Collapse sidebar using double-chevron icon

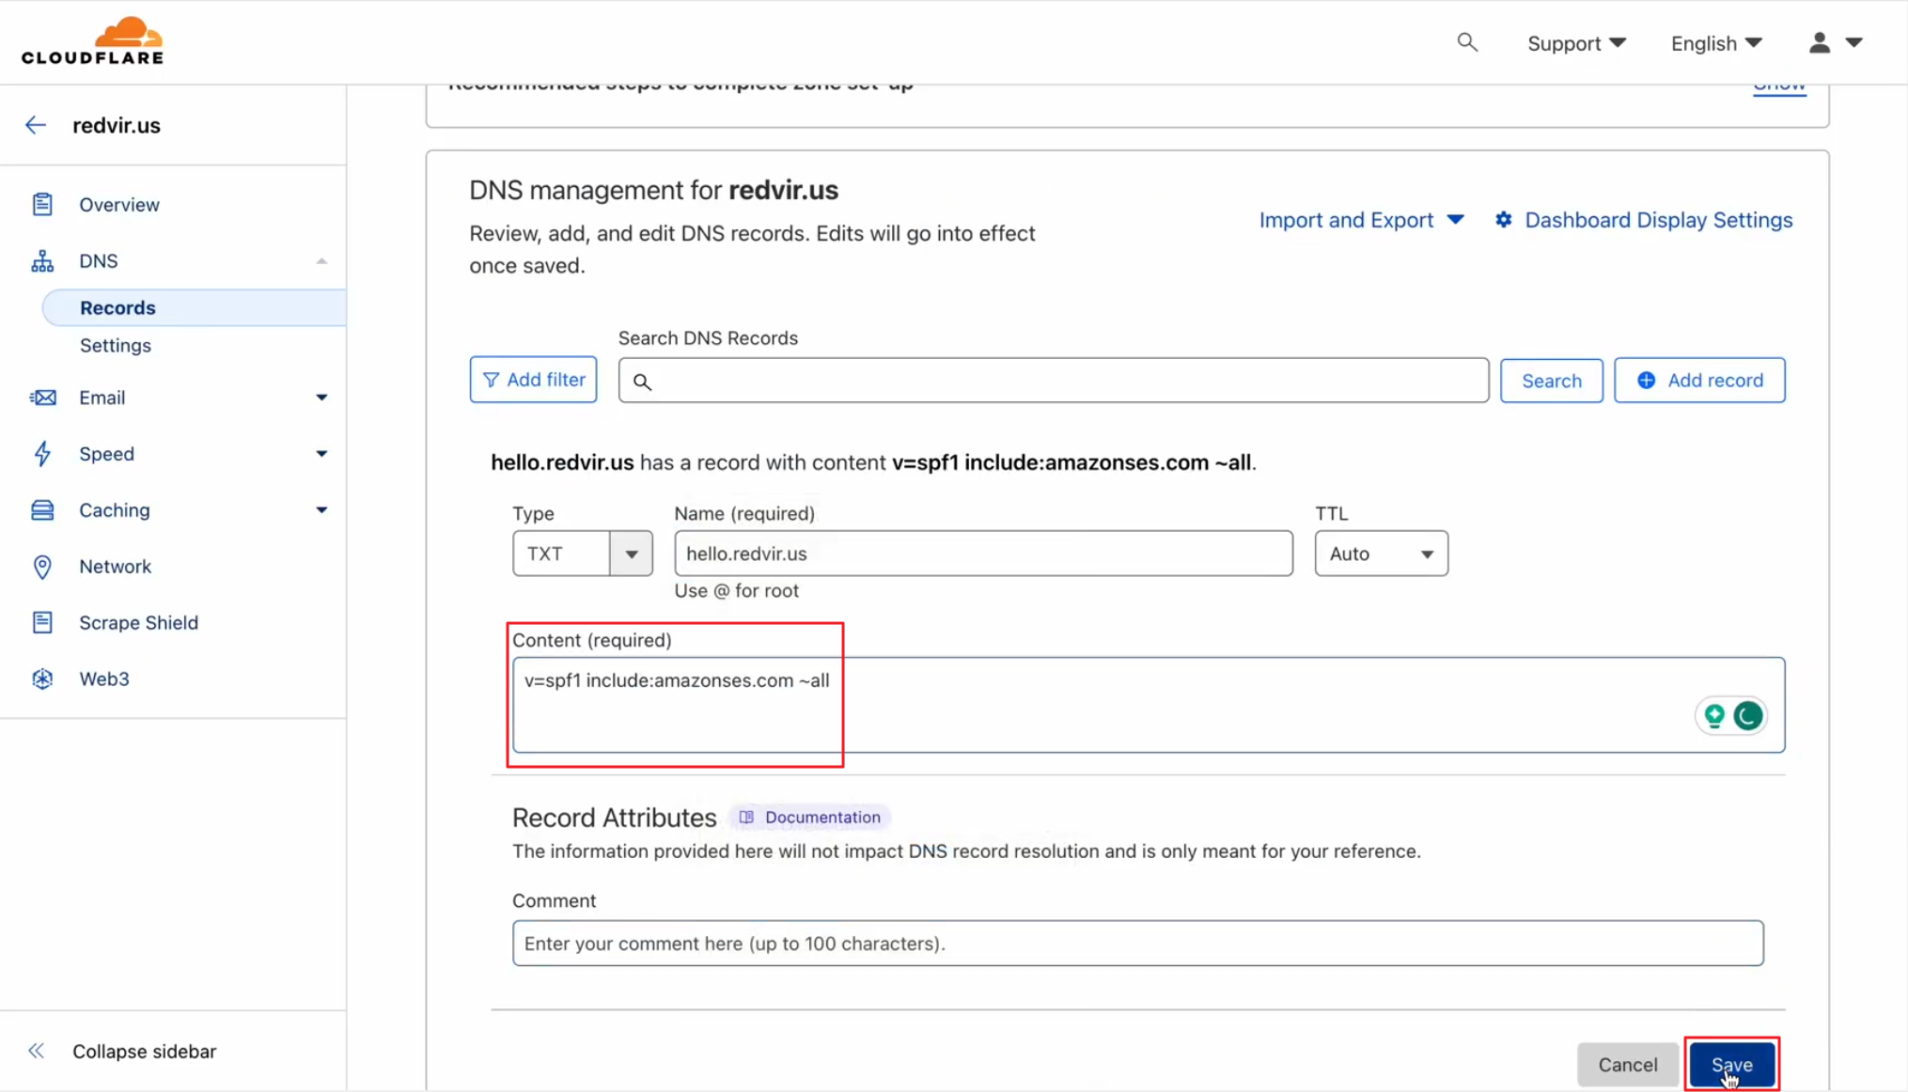pos(36,1051)
